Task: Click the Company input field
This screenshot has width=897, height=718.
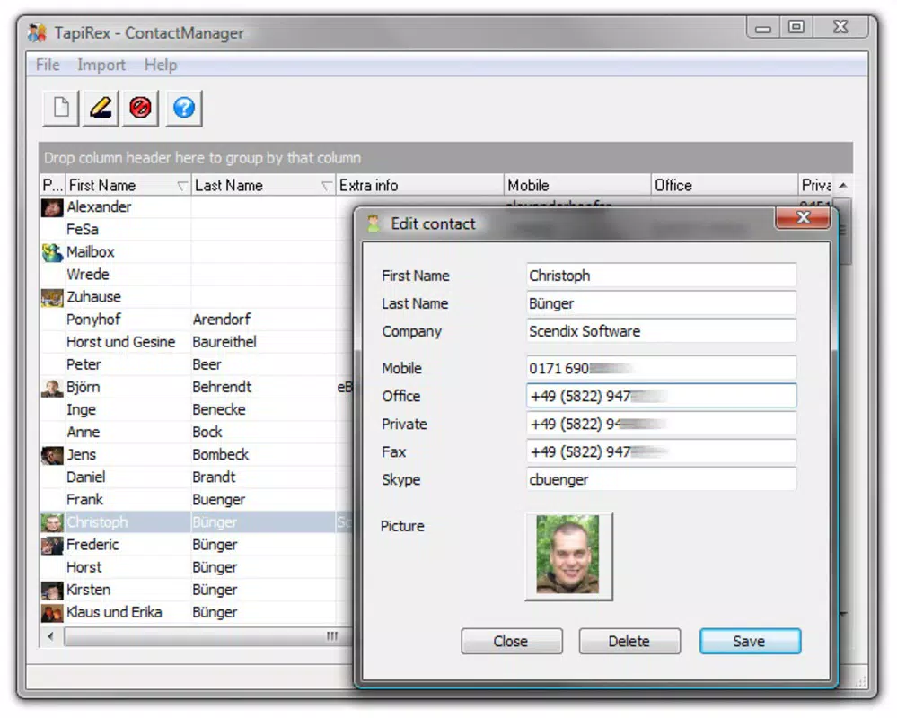Action: 661,331
